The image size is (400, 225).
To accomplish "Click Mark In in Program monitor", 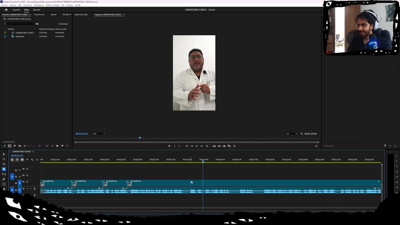I will pos(174,146).
